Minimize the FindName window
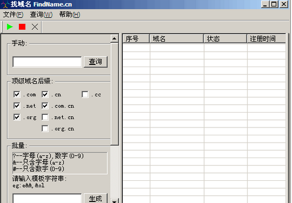This screenshot has height=203, width=292. (x=265, y=4)
